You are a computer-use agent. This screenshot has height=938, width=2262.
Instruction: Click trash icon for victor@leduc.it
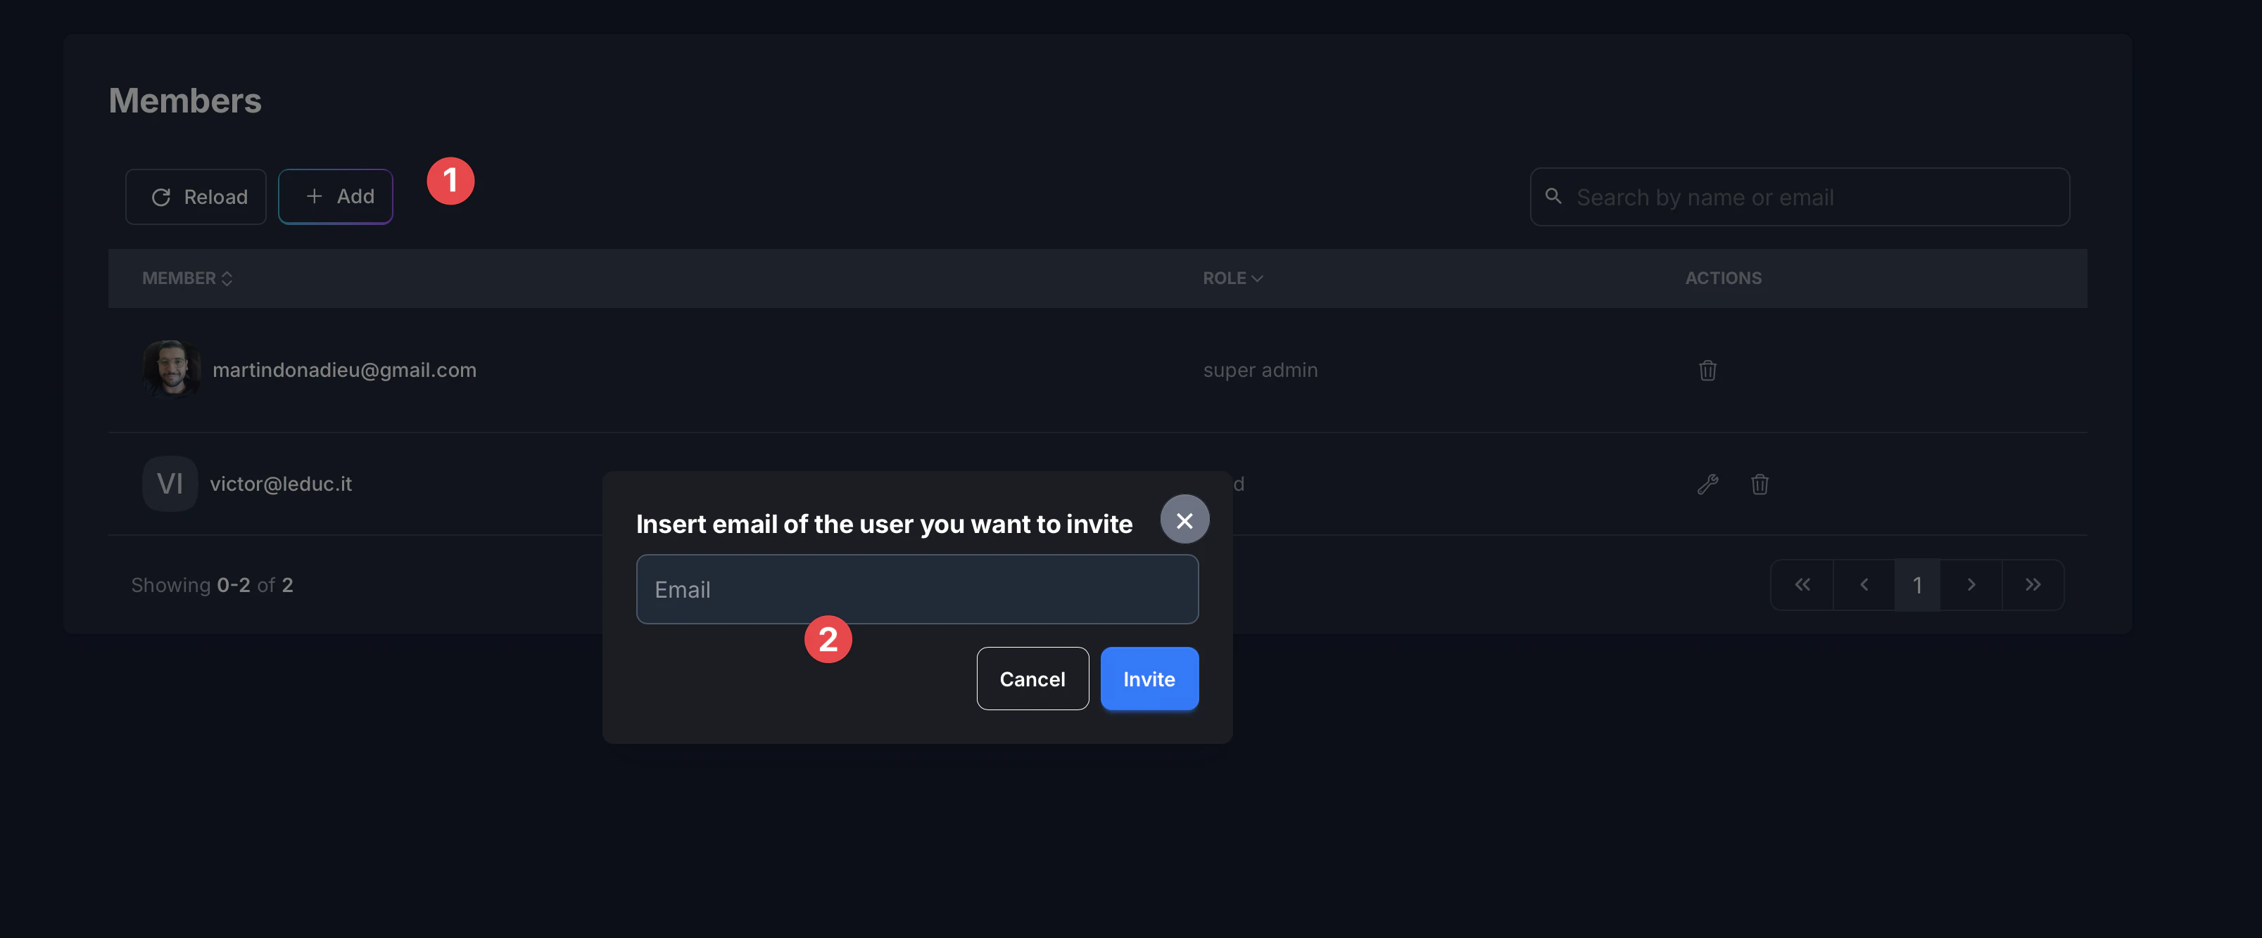(1759, 484)
